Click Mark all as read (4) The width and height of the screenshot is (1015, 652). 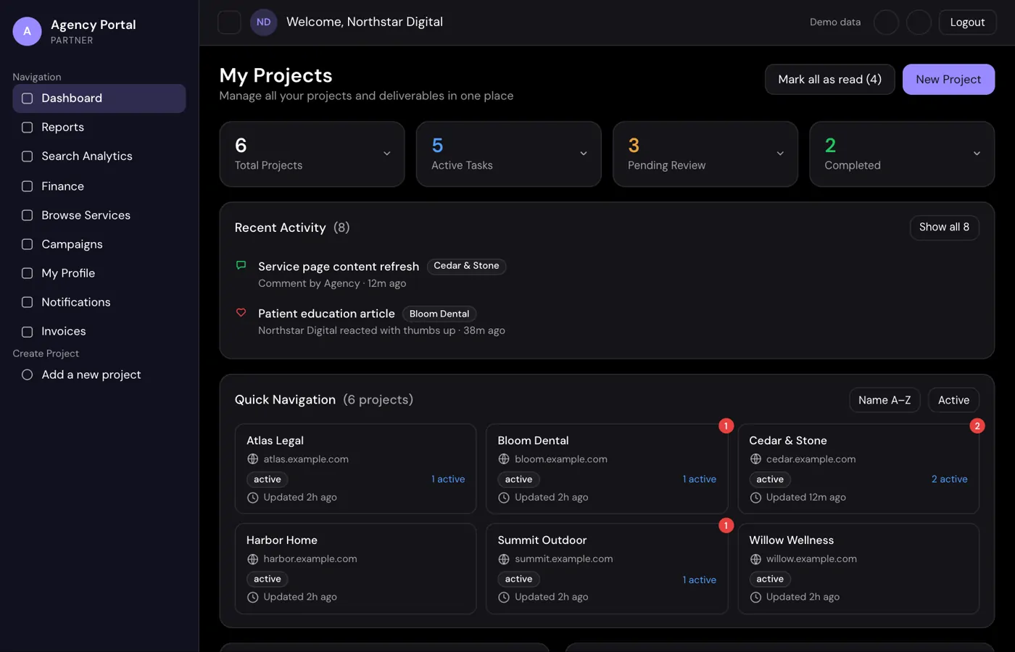(829, 80)
